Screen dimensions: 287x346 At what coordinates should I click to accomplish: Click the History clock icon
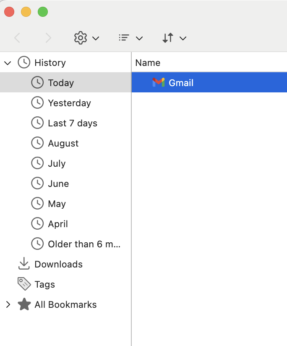click(24, 63)
